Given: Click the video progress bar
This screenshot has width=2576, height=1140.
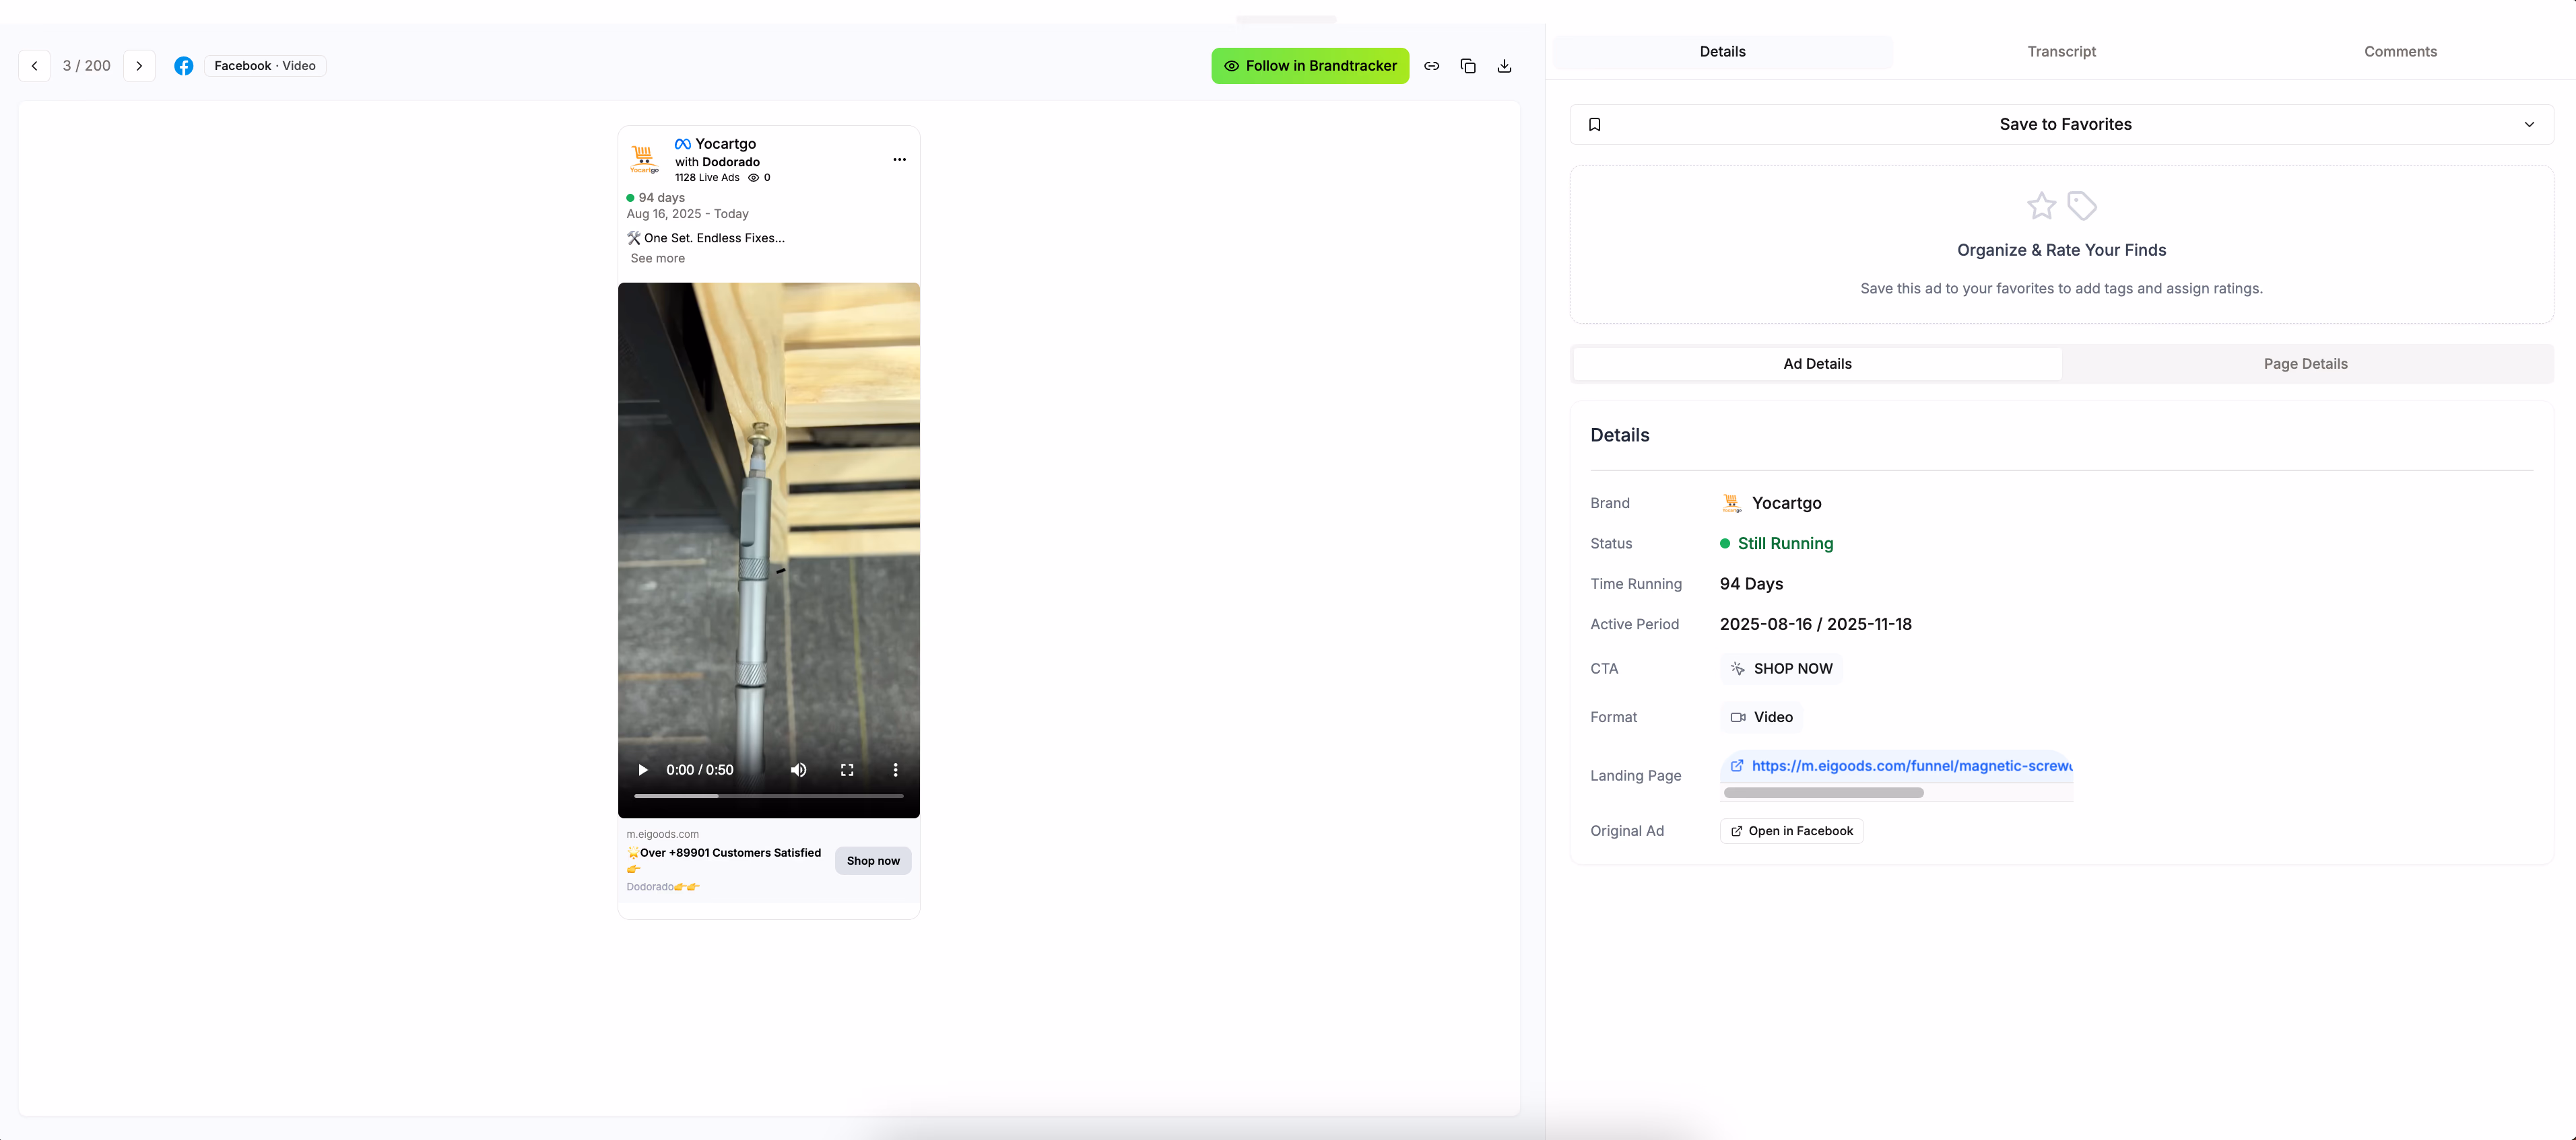Looking at the screenshot, I should coord(768,796).
